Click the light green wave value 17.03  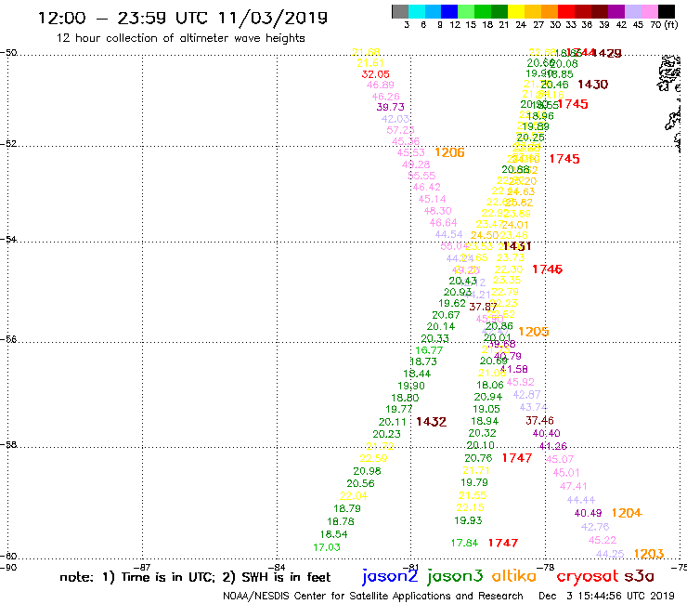327,547
